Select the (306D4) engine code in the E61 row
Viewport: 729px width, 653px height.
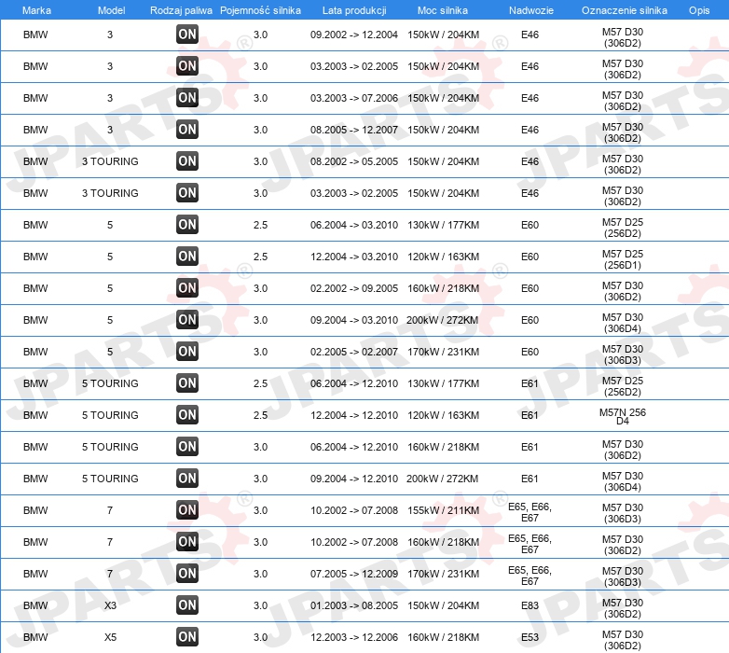coord(623,487)
